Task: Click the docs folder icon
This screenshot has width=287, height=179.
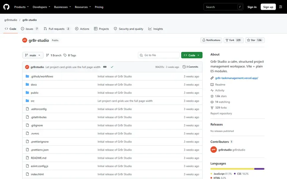Action: pyautogui.click(x=27, y=84)
